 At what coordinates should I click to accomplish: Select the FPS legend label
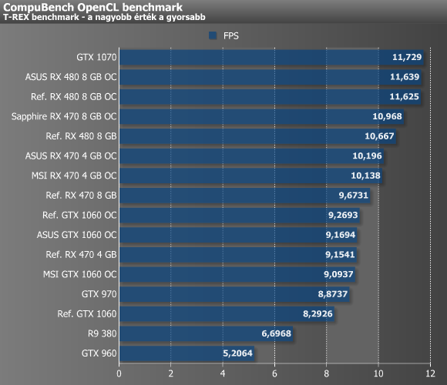(x=231, y=36)
